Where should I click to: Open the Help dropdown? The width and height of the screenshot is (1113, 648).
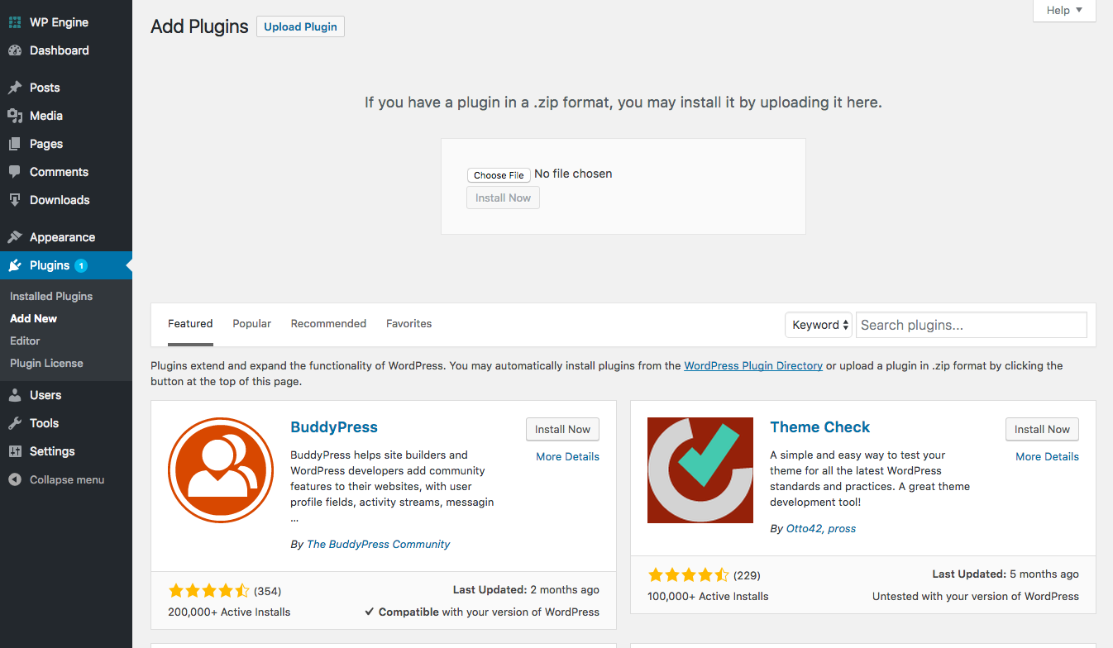tap(1064, 11)
